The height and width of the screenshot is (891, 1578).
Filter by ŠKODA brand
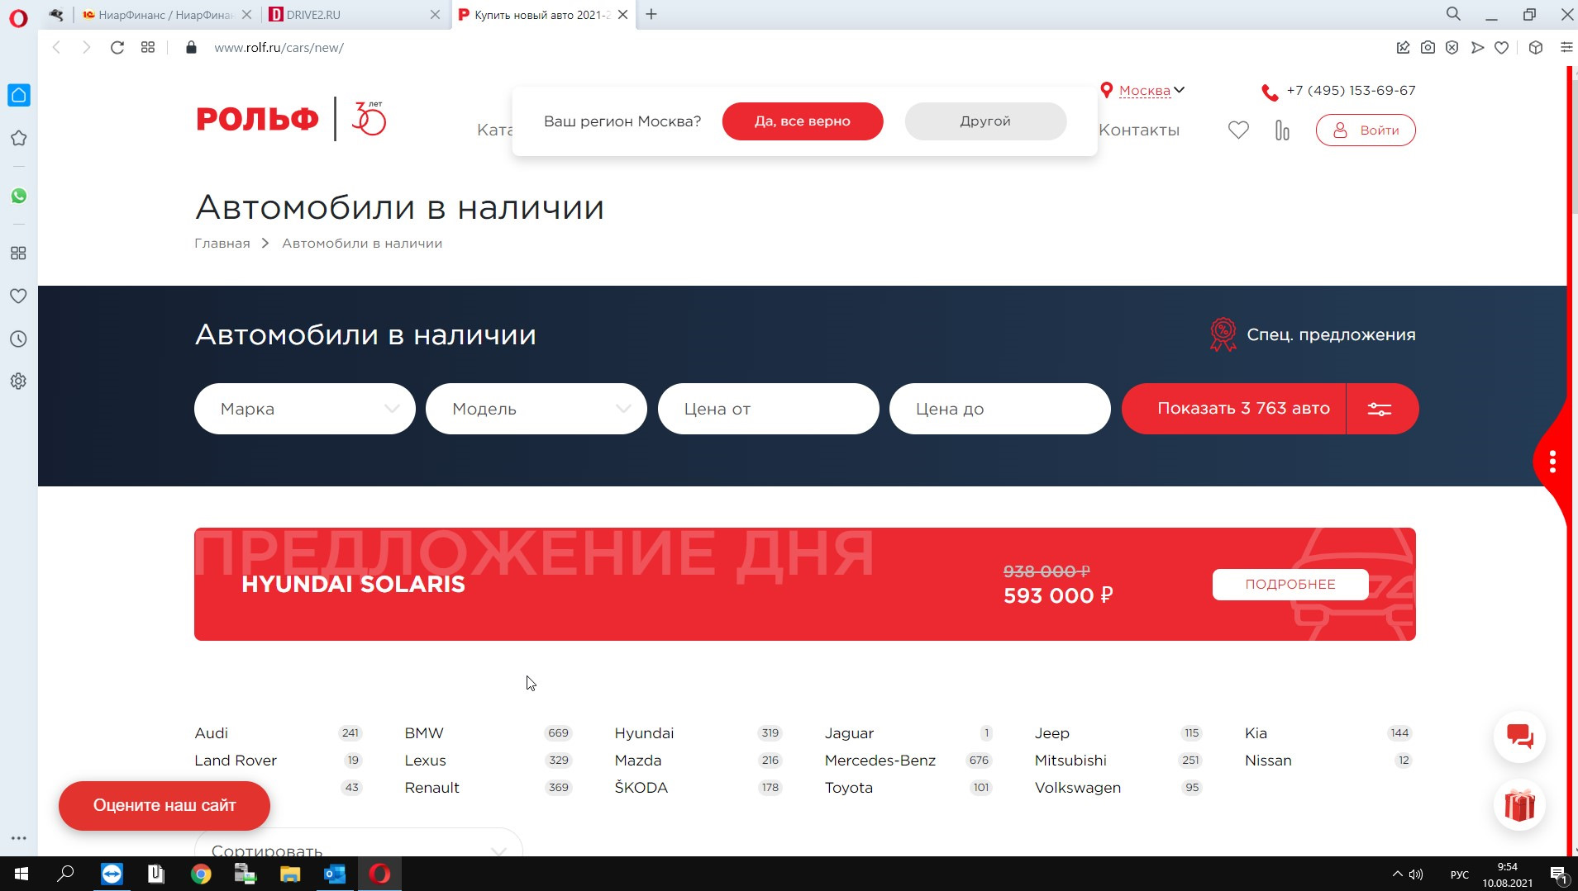click(641, 788)
